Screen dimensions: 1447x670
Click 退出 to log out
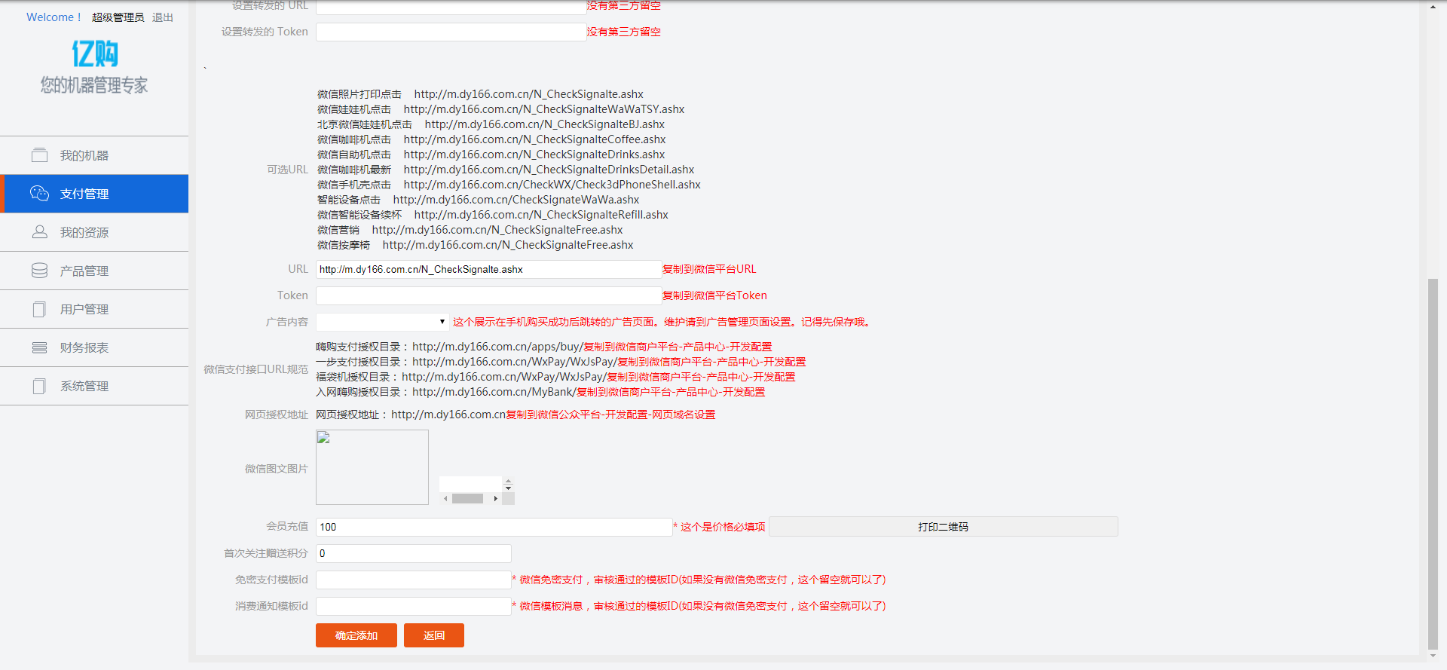162,17
